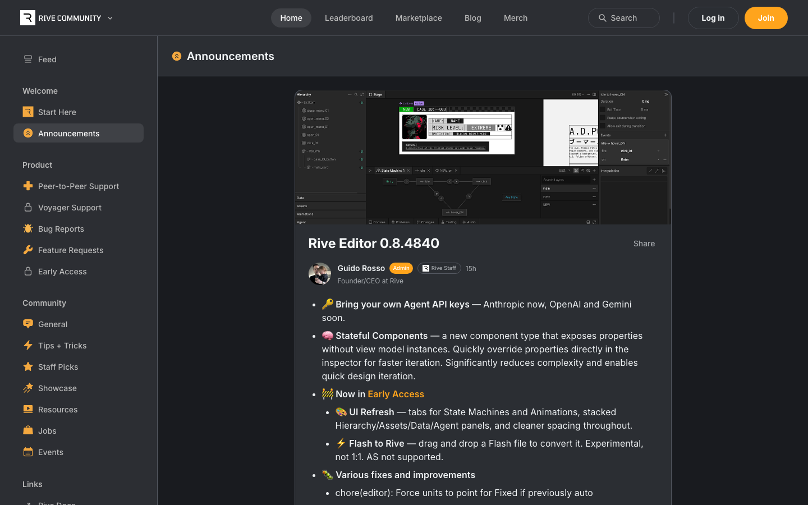Click the Share button on the post

[644, 244]
